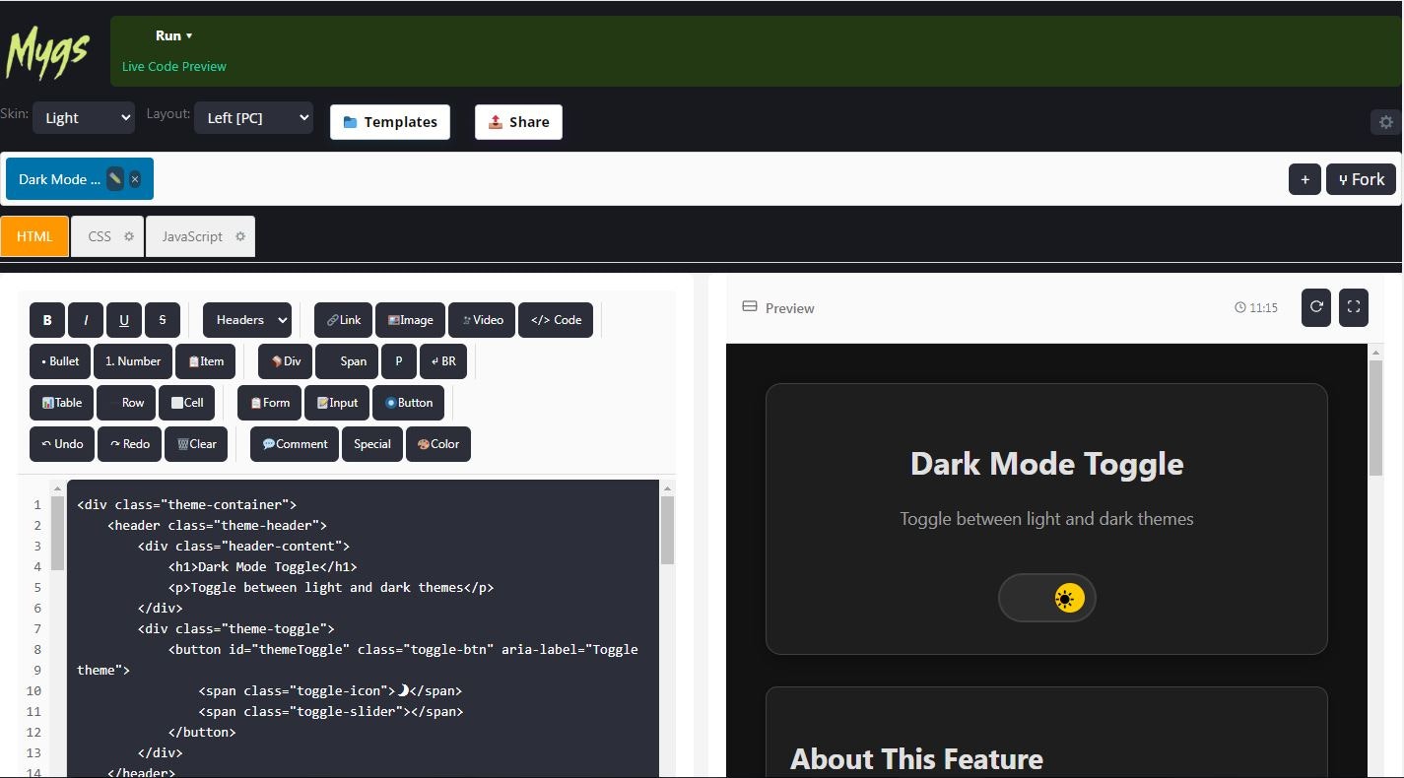
Task: Redo the last edit
Action: (130, 444)
